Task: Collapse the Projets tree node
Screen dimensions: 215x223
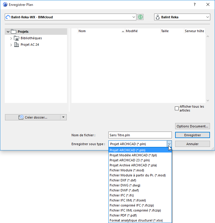Action: point(8,32)
